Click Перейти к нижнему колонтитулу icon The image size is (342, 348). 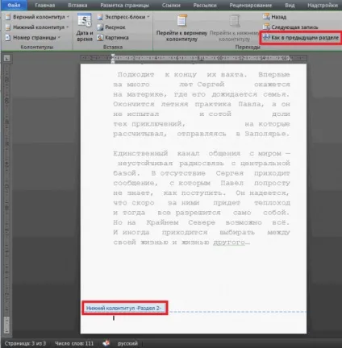(x=235, y=21)
